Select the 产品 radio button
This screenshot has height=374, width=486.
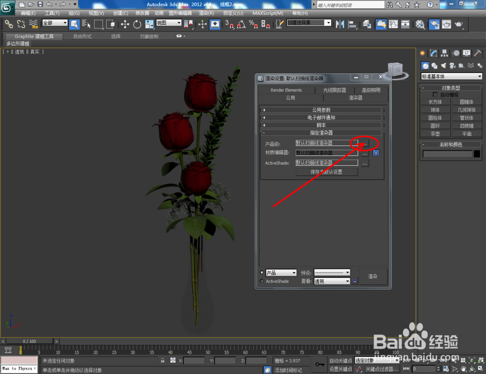tap(262, 272)
